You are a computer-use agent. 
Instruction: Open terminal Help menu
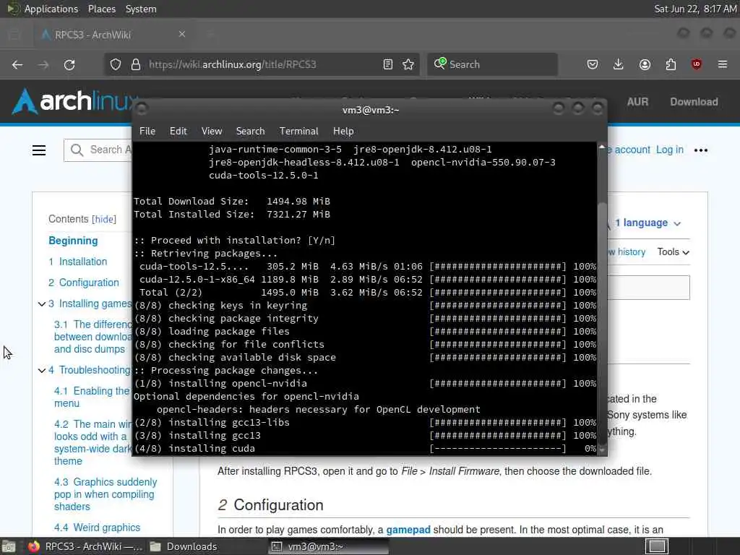click(343, 132)
